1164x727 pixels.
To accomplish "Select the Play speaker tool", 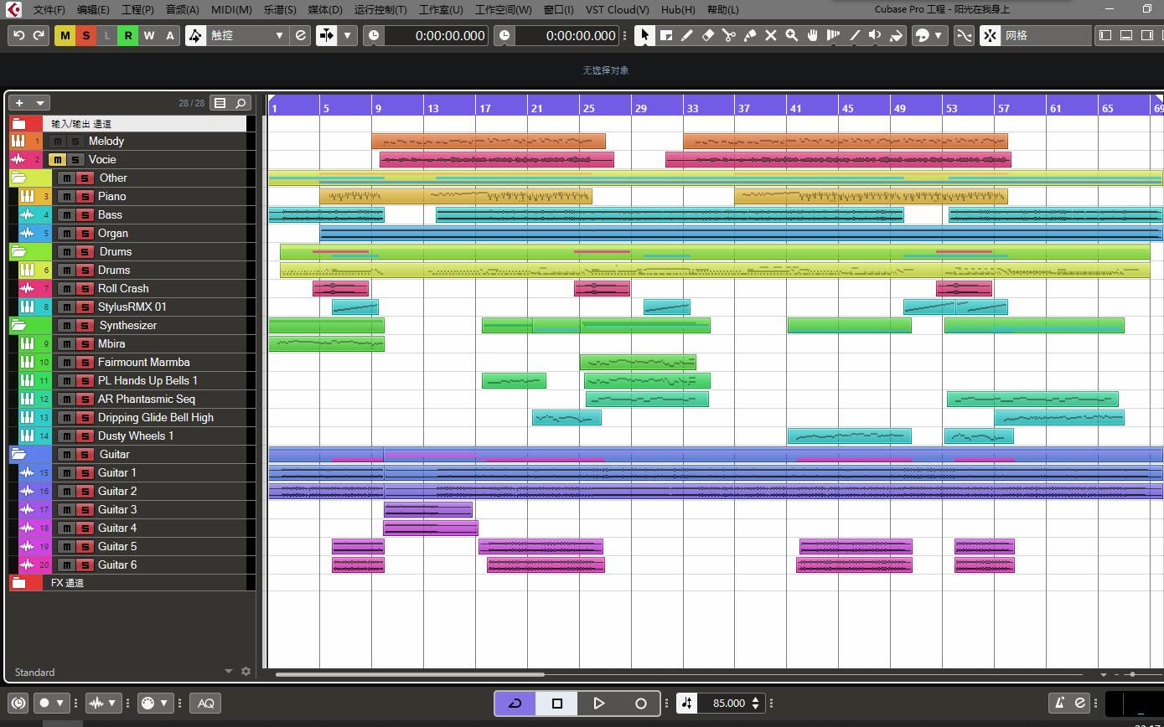I will [x=875, y=35].
